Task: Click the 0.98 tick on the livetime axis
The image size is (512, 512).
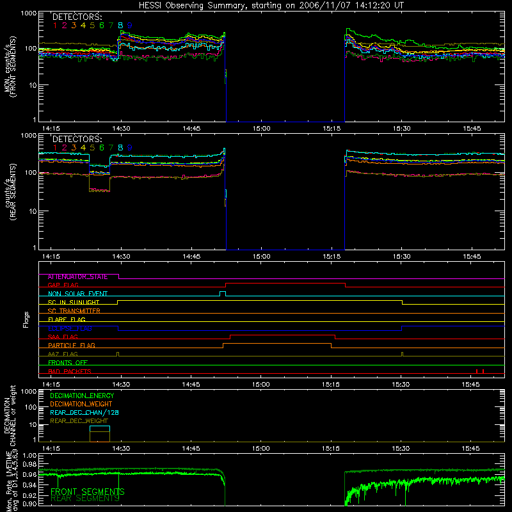Action: click(x=30, y=464)
